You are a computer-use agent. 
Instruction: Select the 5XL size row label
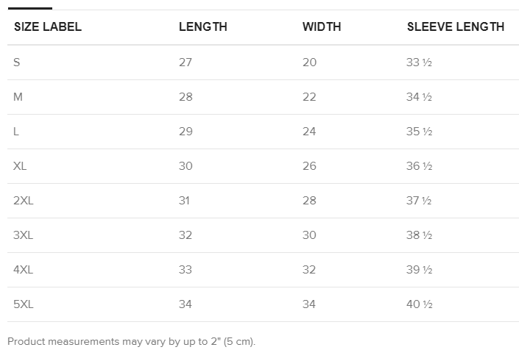[x=23, y=304]
